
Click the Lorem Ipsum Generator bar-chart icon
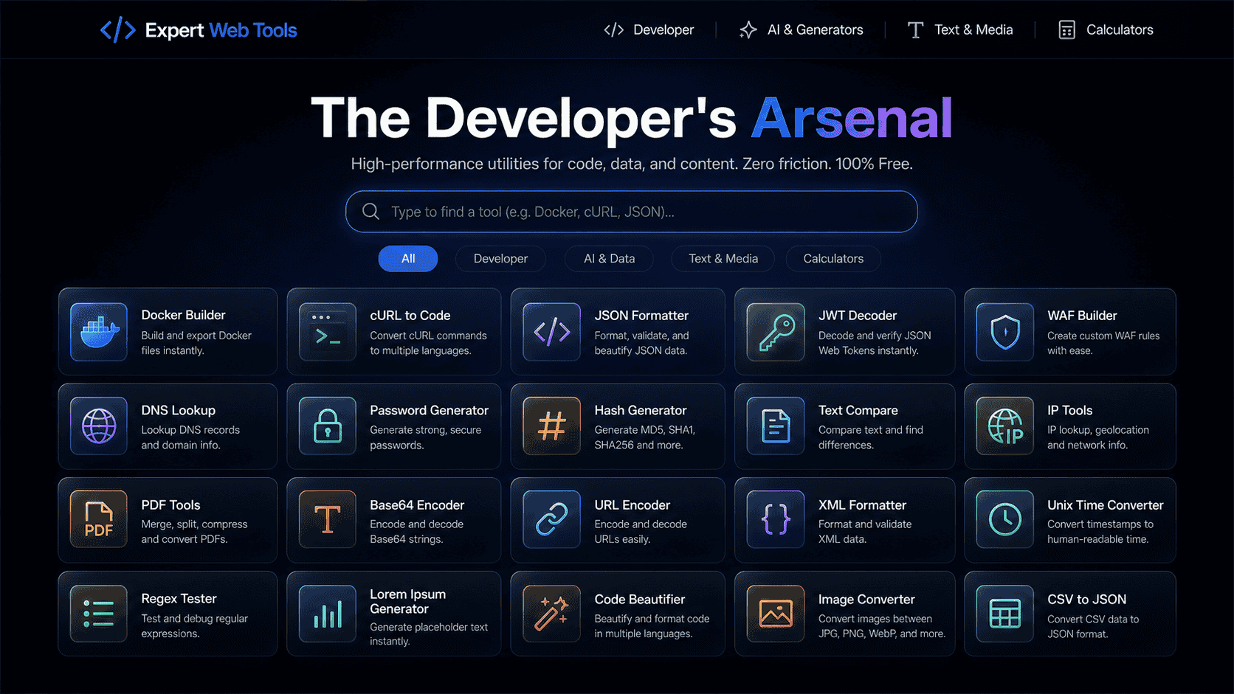click(x=328, y=614)
